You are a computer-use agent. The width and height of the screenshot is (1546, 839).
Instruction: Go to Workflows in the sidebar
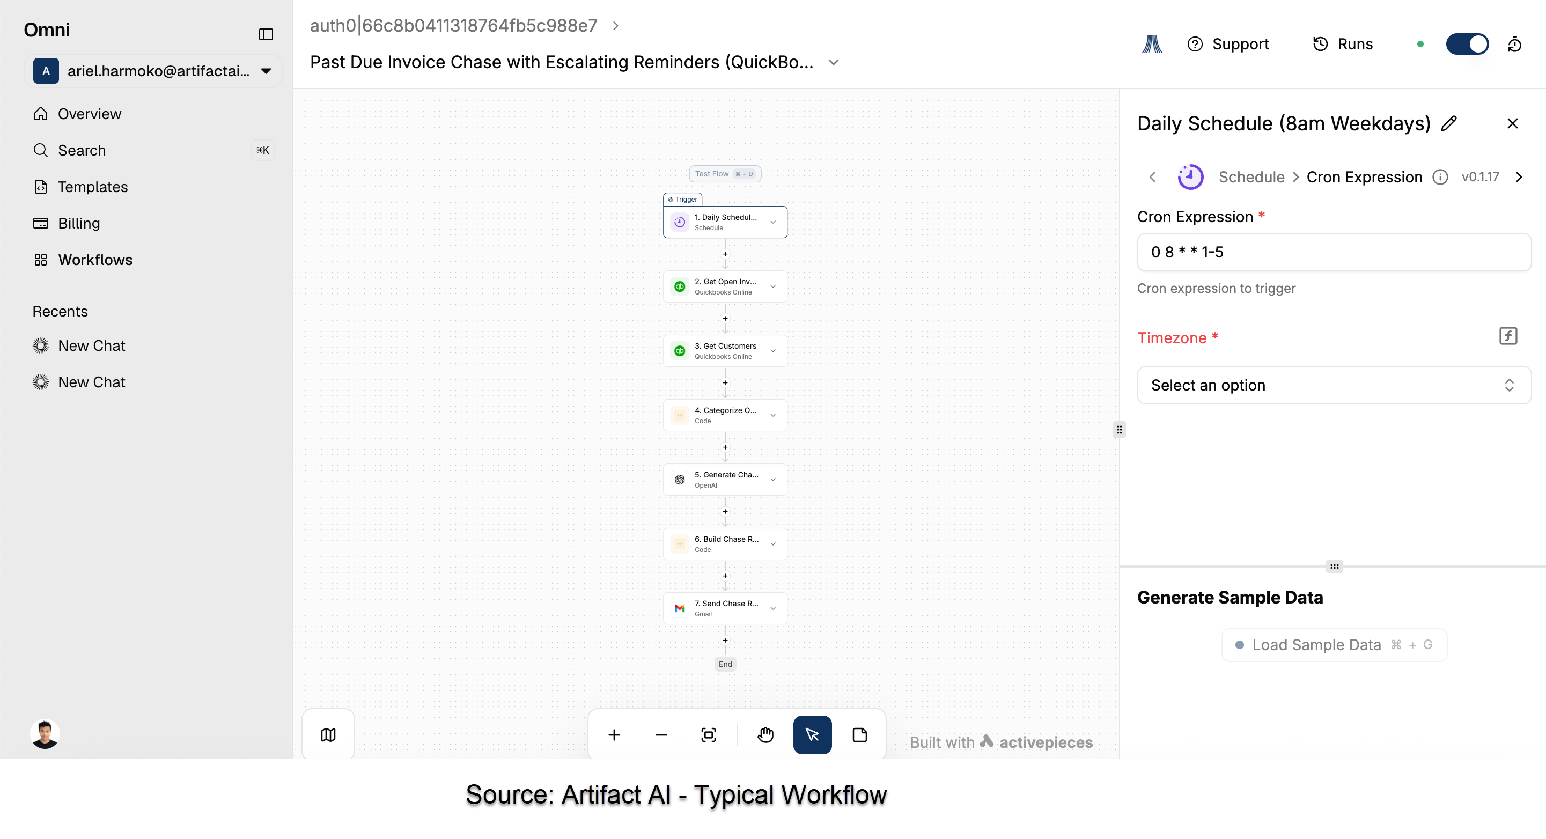pos(95,259)
